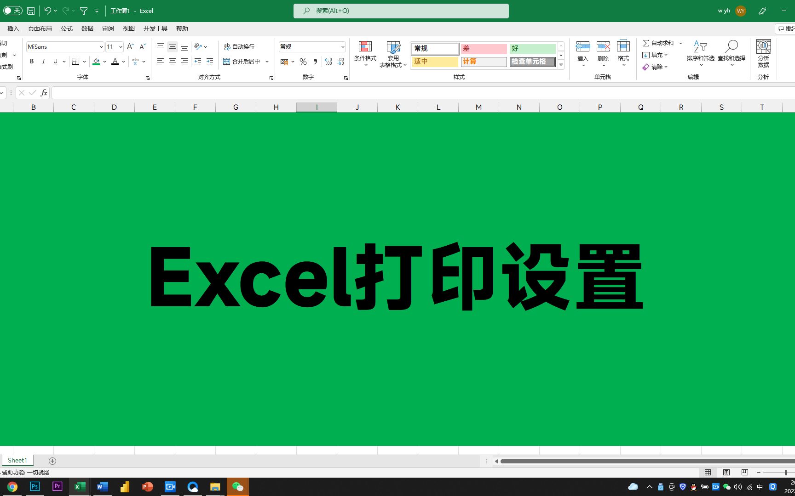Expand the fill color dropdown arrow
This screenshot has width=795, height=496.
point(104,62)
